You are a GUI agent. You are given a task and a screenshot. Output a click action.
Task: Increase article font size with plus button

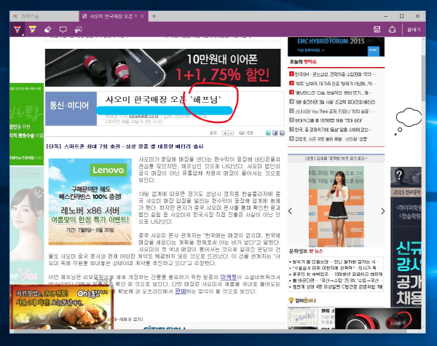225,133
